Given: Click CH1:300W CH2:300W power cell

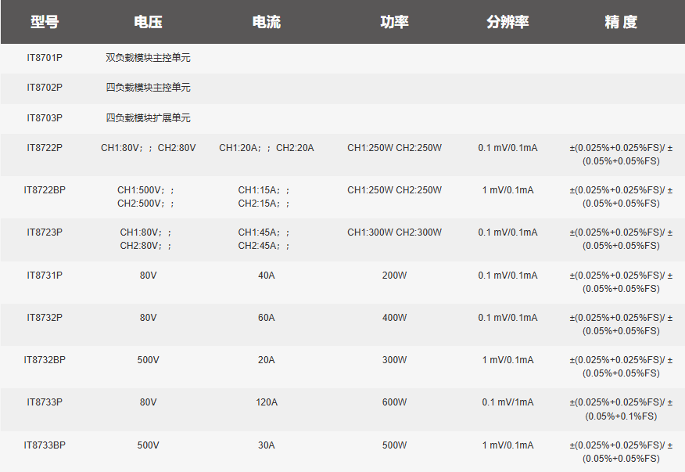Looking at the screenshot, I should 394,232.
